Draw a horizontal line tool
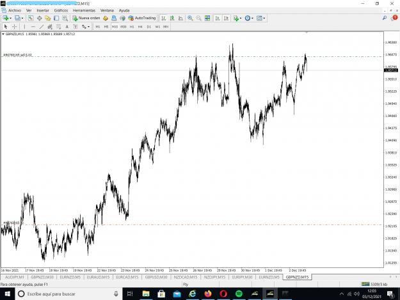 coord(33,26)
